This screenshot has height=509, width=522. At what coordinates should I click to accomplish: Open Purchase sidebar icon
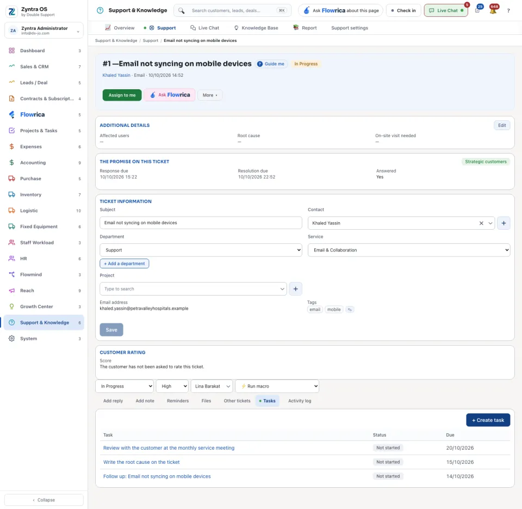point(11,179)
